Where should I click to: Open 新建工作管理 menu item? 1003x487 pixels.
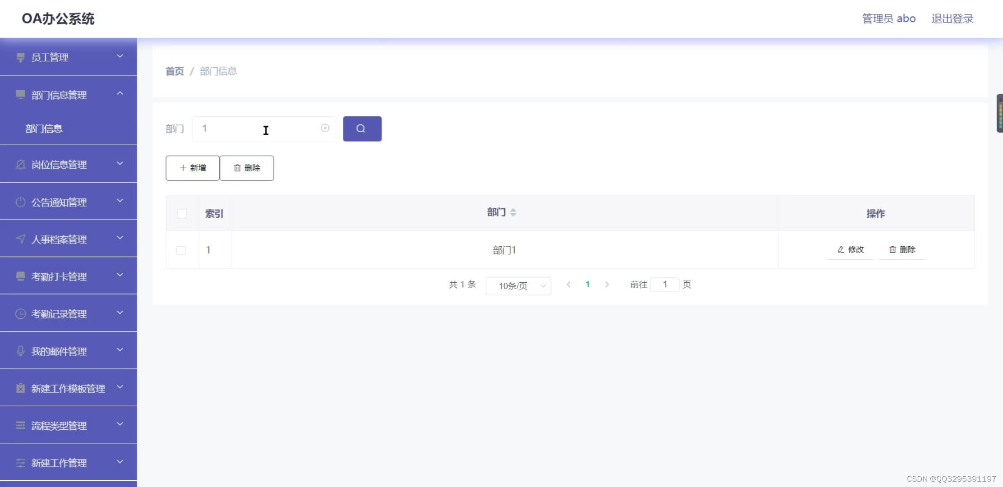pos(59,463)
